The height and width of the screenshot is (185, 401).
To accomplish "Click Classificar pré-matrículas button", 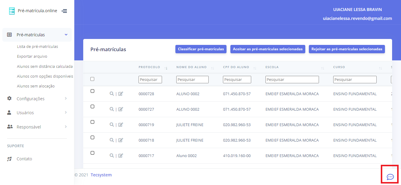I will click(201, 49).
